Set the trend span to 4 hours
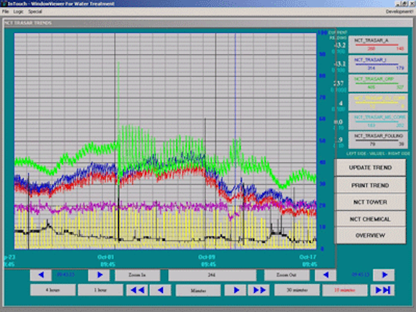This screenshot has height=312, width=416. pyautogui.click(x=53, y=290)
